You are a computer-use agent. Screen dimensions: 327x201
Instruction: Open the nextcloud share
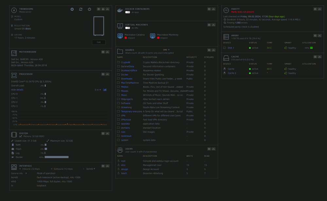tap(126, 136)
